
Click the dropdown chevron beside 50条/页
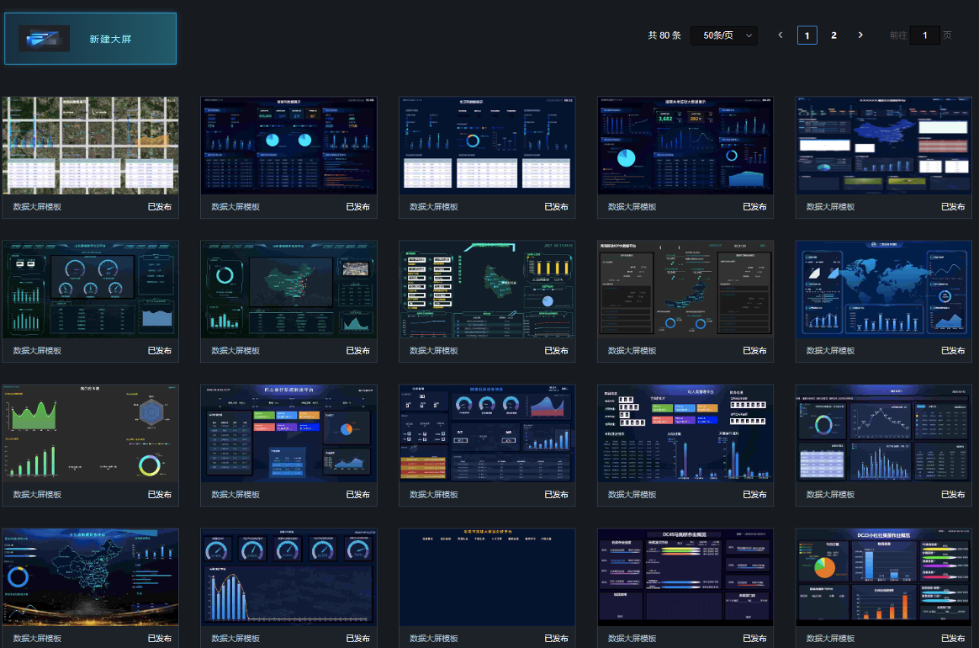click(749, 35)
